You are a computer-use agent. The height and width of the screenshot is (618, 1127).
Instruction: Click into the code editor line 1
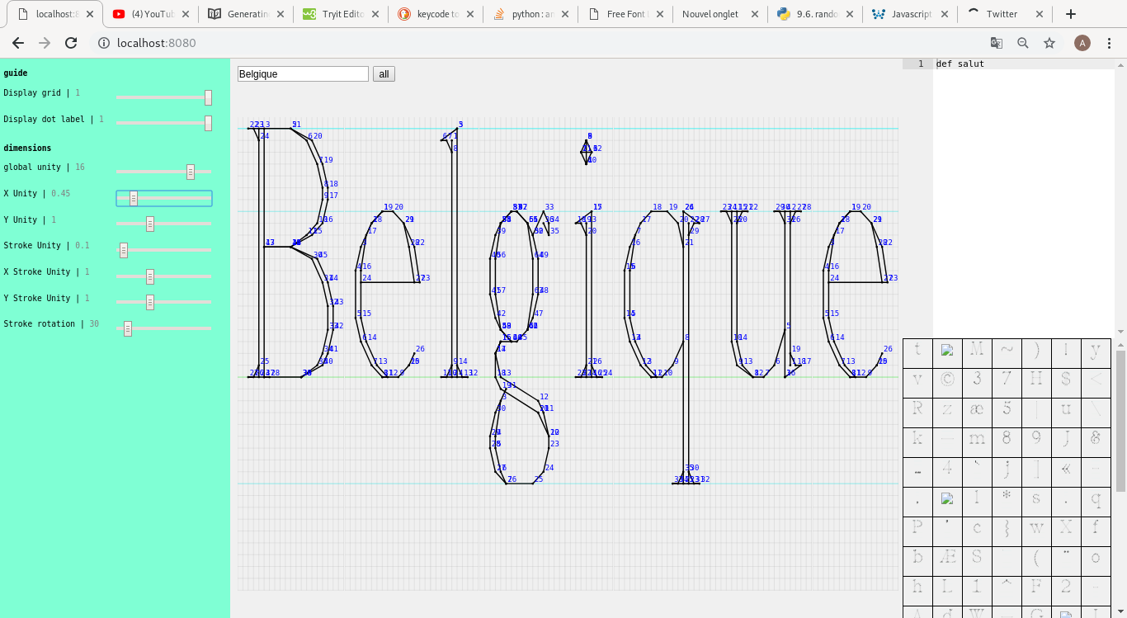[1023, 64]
